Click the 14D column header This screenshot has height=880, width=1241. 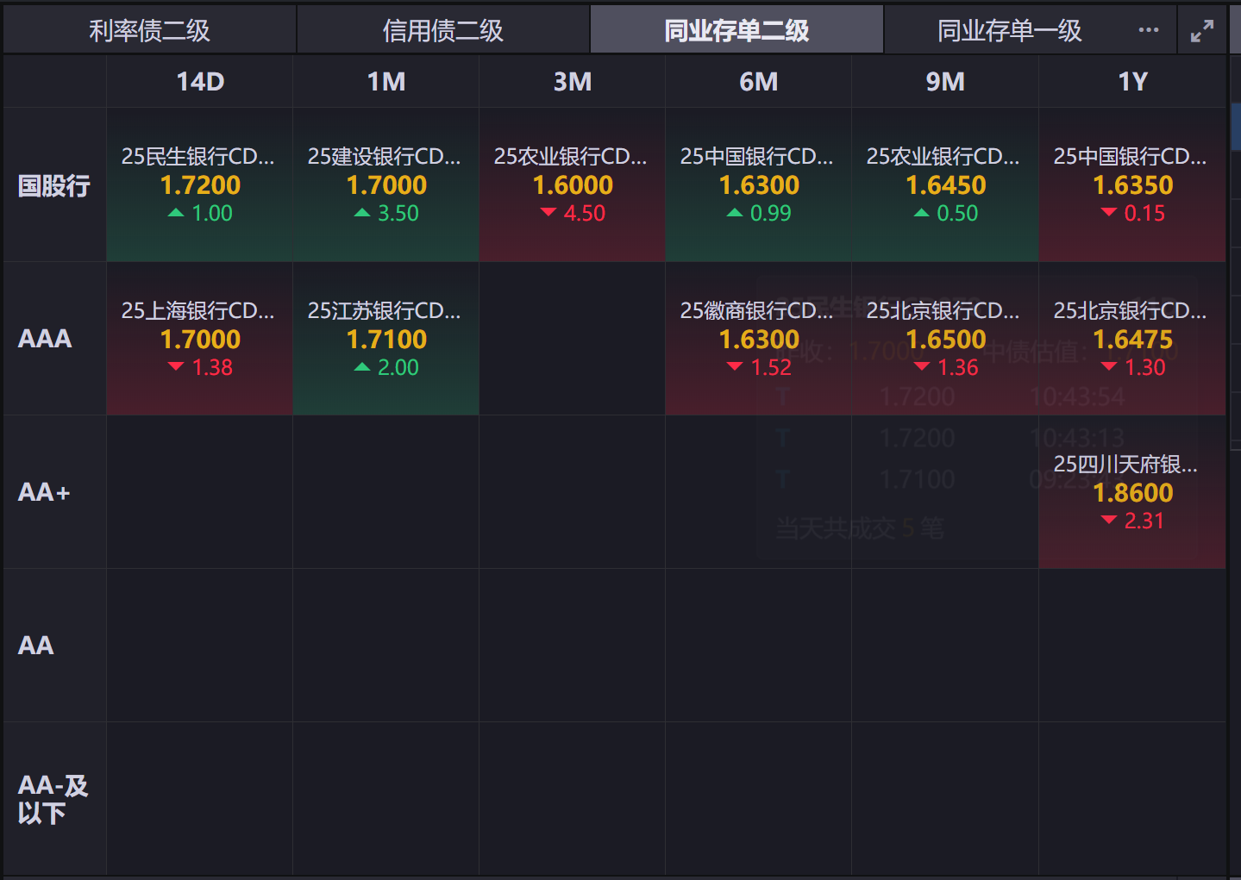[200, 82]
